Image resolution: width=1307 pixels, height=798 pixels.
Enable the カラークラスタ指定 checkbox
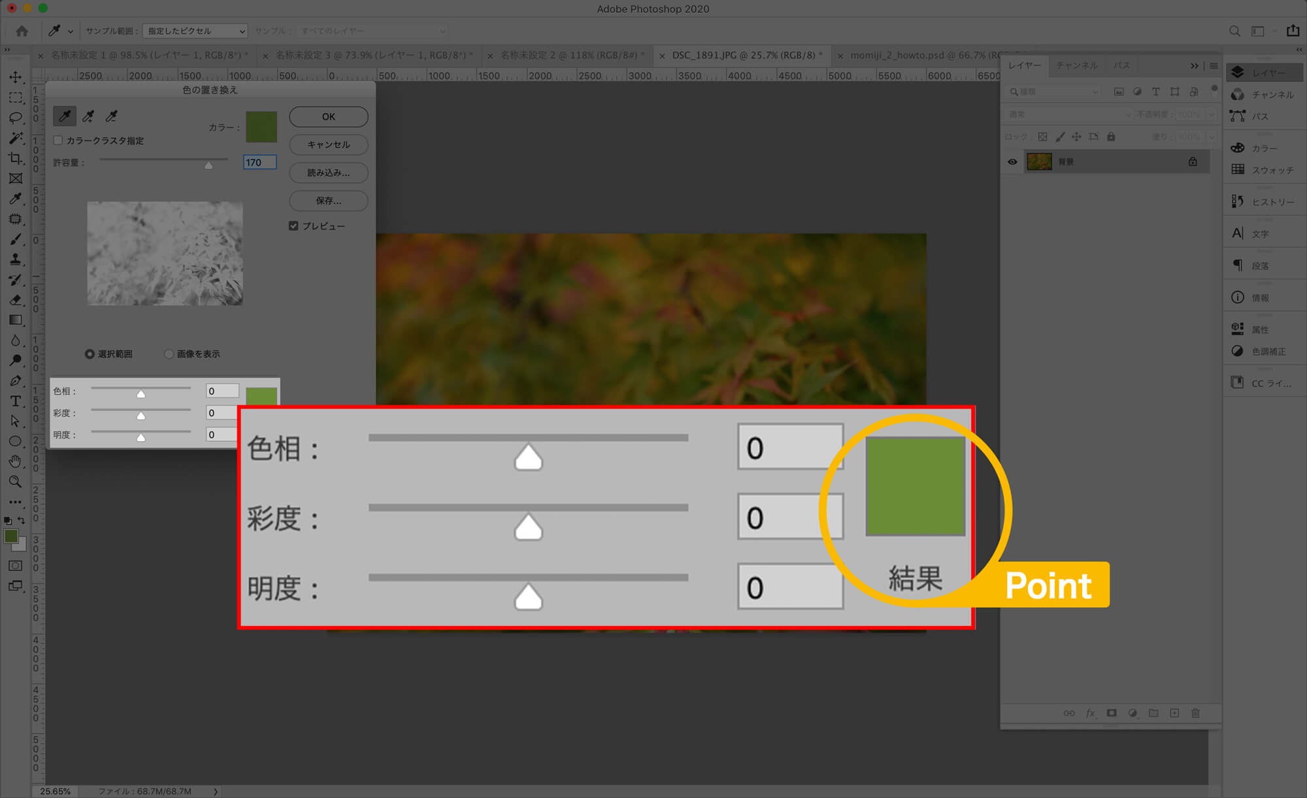click(x=58, y=141)
